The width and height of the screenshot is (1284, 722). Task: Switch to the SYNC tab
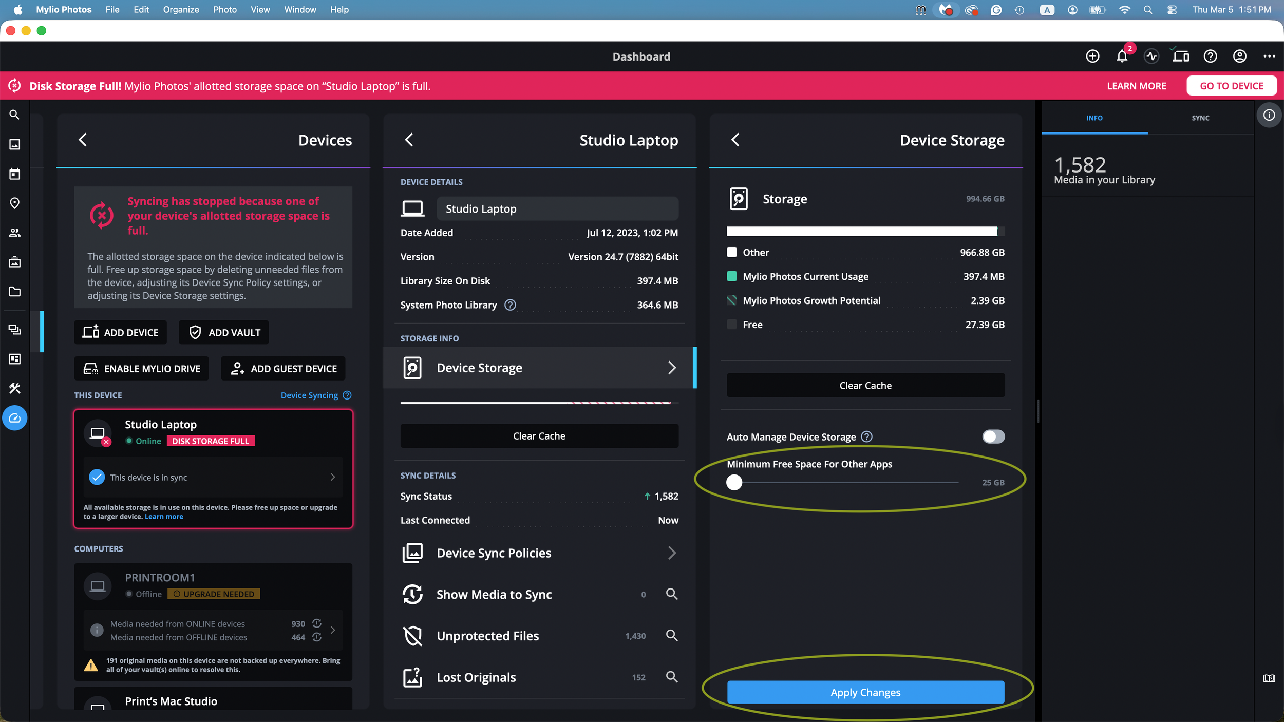point(1200,118)
